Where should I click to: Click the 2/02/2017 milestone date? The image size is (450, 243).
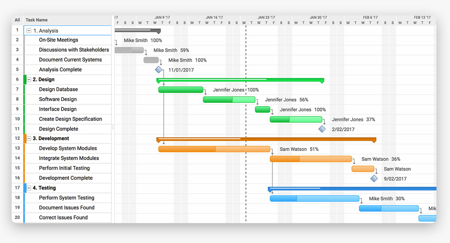click(343, 129)
